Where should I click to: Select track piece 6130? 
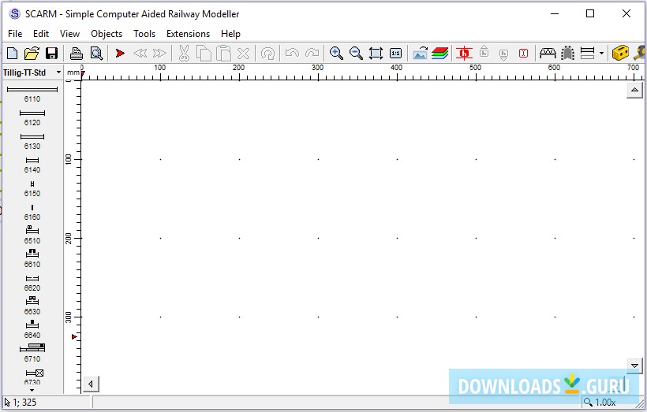(x=32, y=141)
